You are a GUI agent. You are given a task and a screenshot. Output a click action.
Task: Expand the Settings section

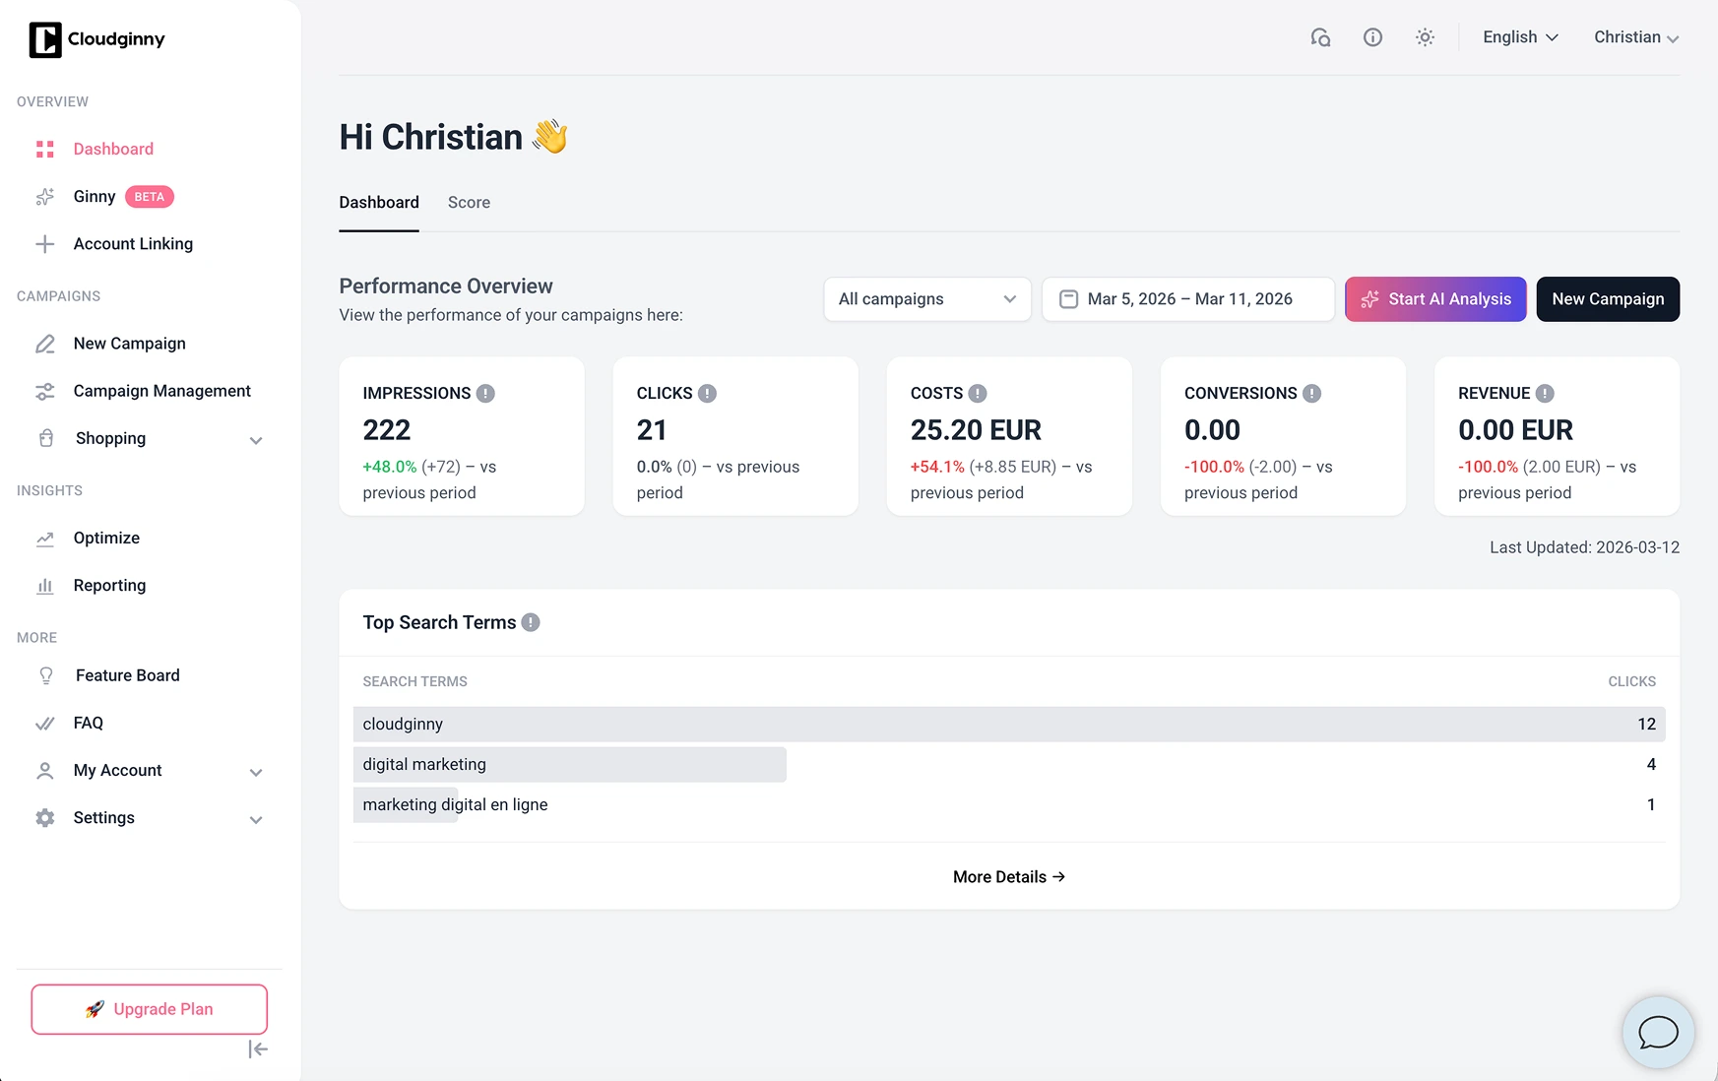tap(256, 818)
